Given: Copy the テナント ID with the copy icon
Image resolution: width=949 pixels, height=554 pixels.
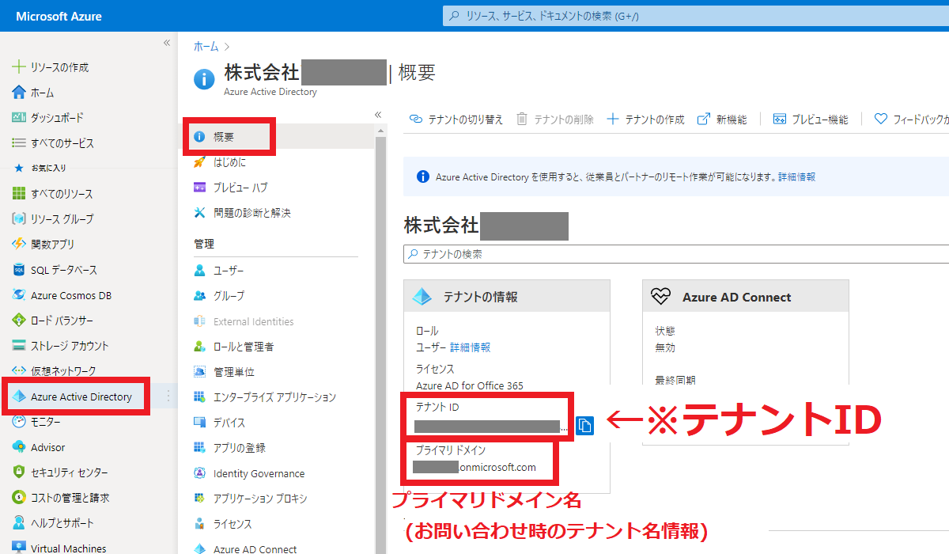Looking at the screenshot, I should click(584, 426).
